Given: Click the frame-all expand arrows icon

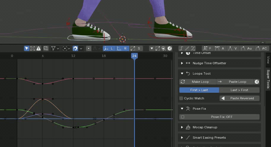Looking at the screenshot, I should (x=158, y=48).
